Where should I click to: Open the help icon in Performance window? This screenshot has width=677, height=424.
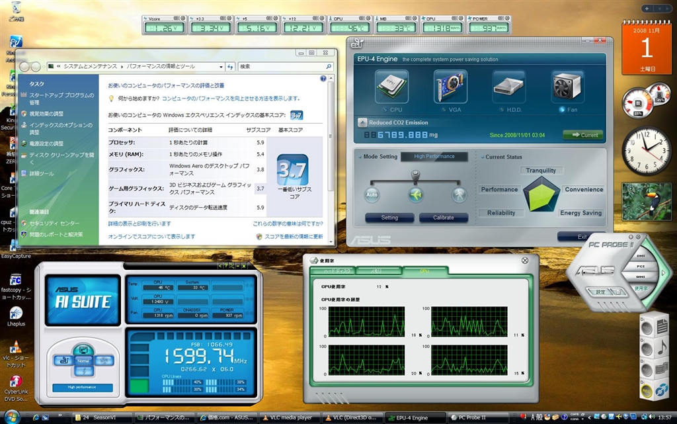pyautogui.click(x=323, y=79)
